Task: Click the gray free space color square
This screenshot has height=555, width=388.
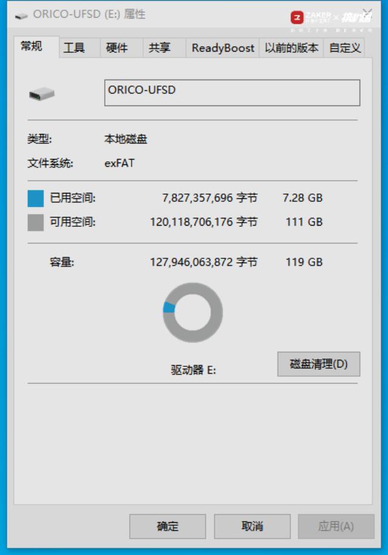Action: tap(36, 223)
